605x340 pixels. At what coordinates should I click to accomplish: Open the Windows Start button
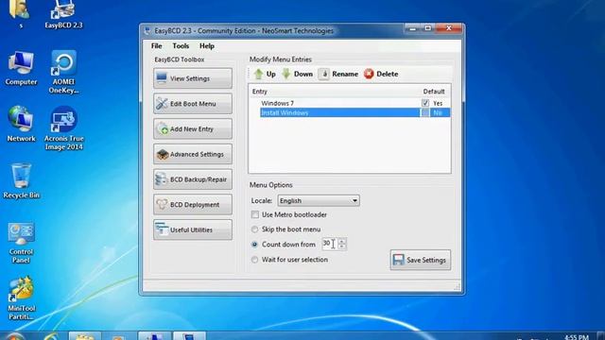tap(14, 336)
